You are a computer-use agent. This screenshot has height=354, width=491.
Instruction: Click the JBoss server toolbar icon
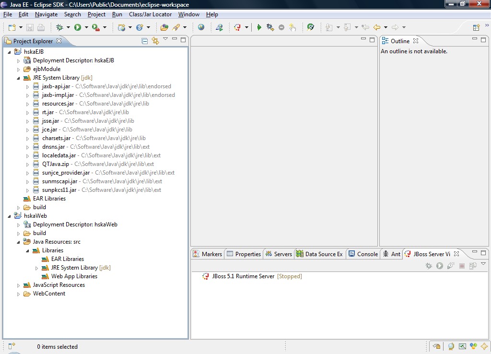(x=237, y=27)
